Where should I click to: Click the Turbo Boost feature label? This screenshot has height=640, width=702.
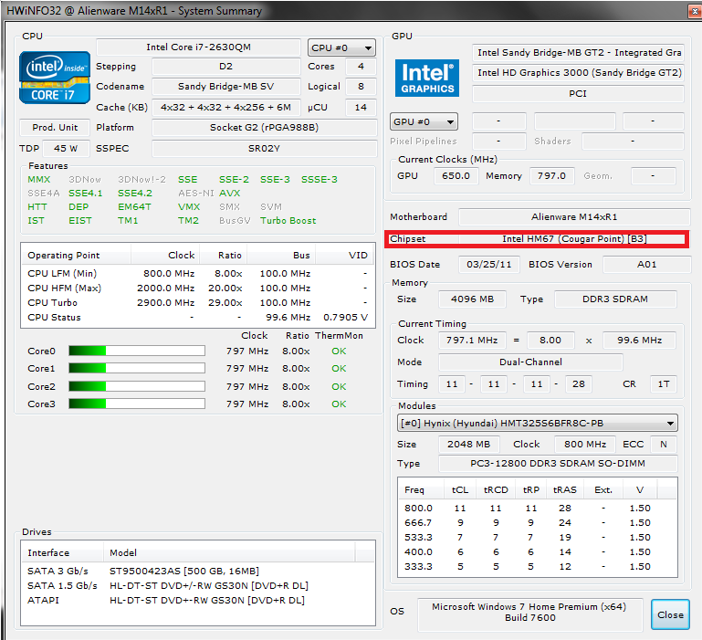click(288, 221)
